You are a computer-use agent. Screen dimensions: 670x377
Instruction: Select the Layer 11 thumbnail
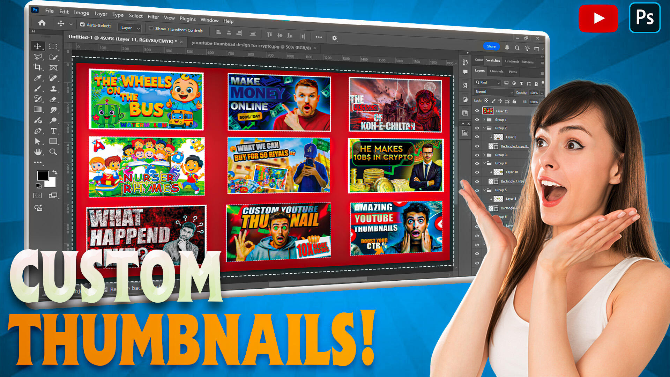coord(488,111)
